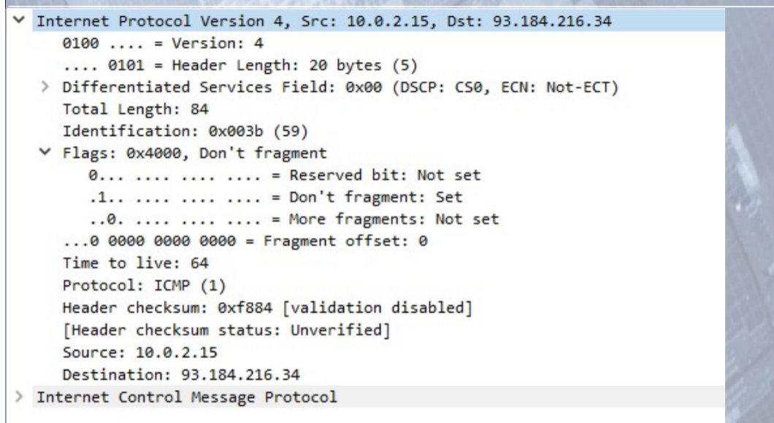Select the Header Length: 20 bytes row
This screenshot has width=774, height=423.
240,65
